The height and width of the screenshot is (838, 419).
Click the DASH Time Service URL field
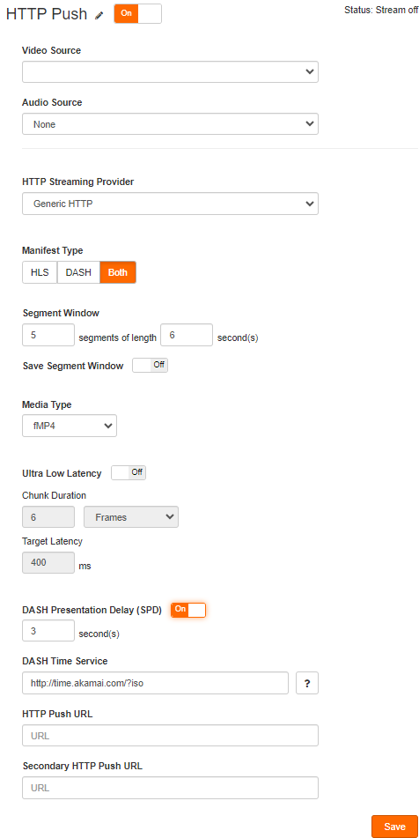[x=155, y=683]
